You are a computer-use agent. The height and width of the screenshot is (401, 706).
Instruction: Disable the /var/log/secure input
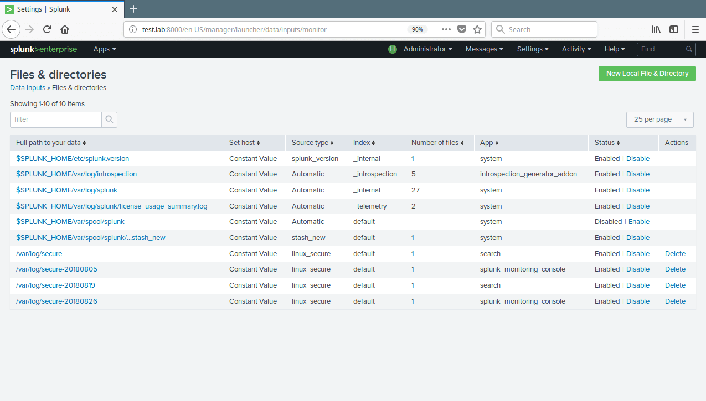click(x=637, y=254)
